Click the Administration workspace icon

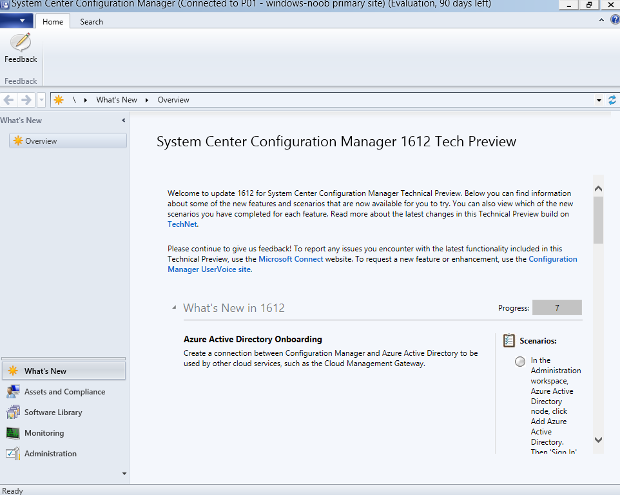[x=13, y=454]
